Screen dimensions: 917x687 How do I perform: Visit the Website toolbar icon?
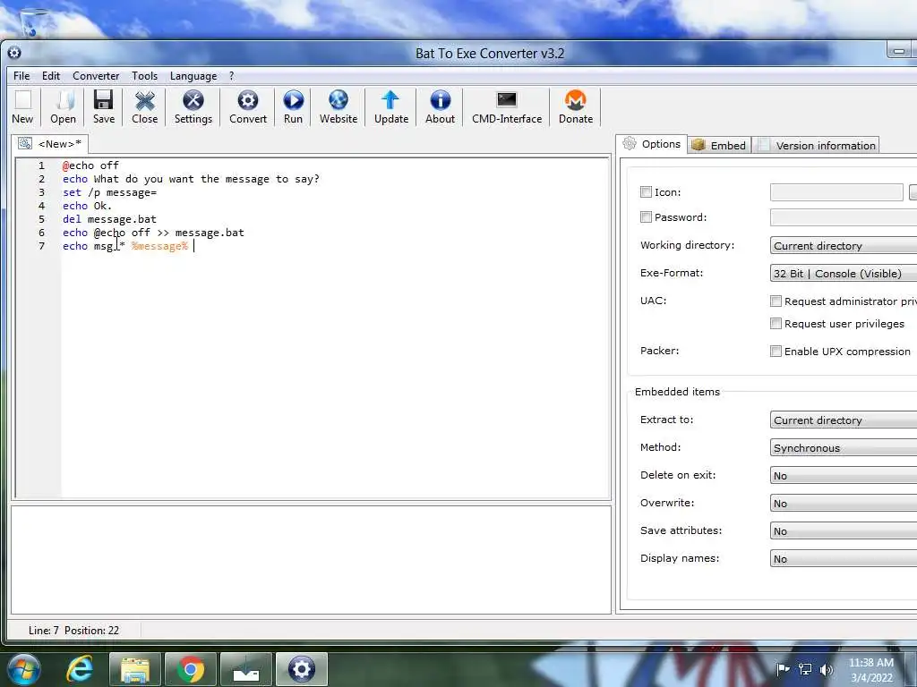[338, 107]
